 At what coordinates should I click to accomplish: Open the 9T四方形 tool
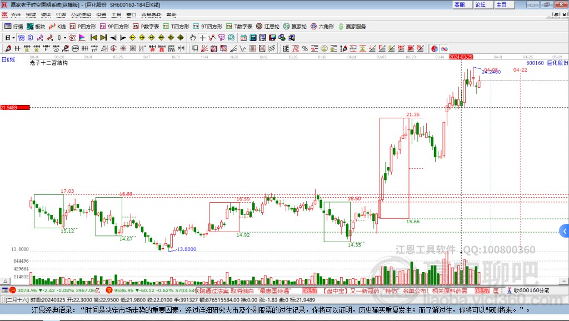[208, 27]
